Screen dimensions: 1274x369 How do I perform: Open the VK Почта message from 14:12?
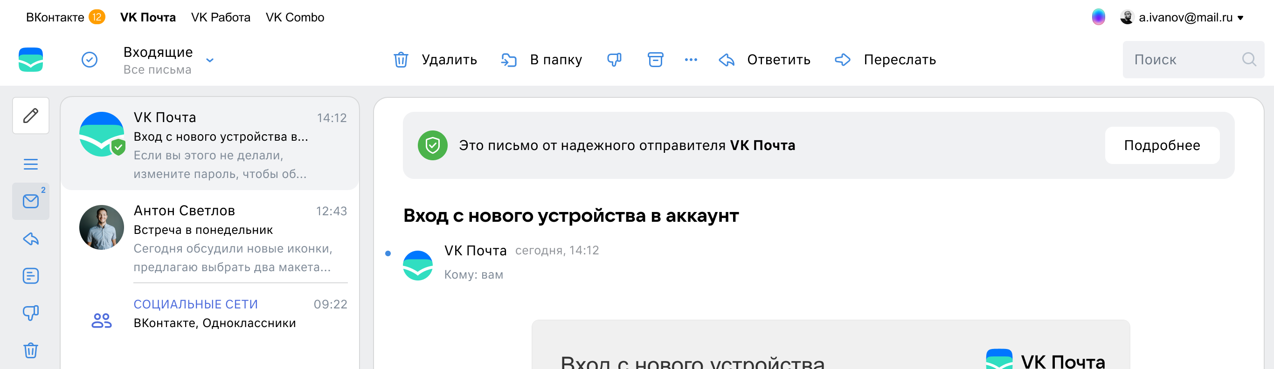210,144
